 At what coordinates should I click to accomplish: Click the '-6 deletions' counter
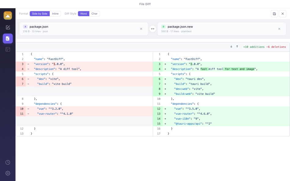click(x=276, y=47)
